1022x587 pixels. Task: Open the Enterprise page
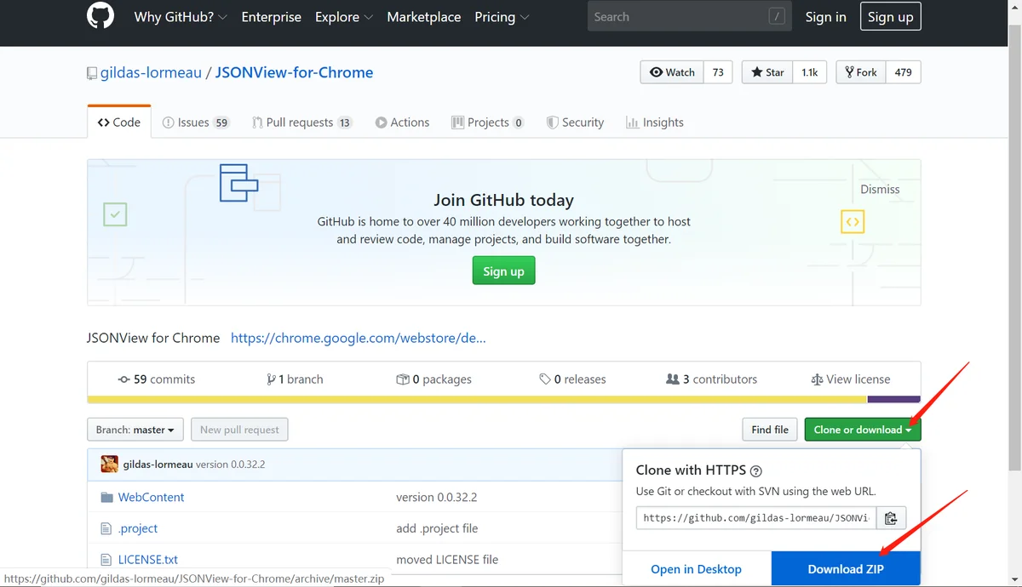click(271, 17)
